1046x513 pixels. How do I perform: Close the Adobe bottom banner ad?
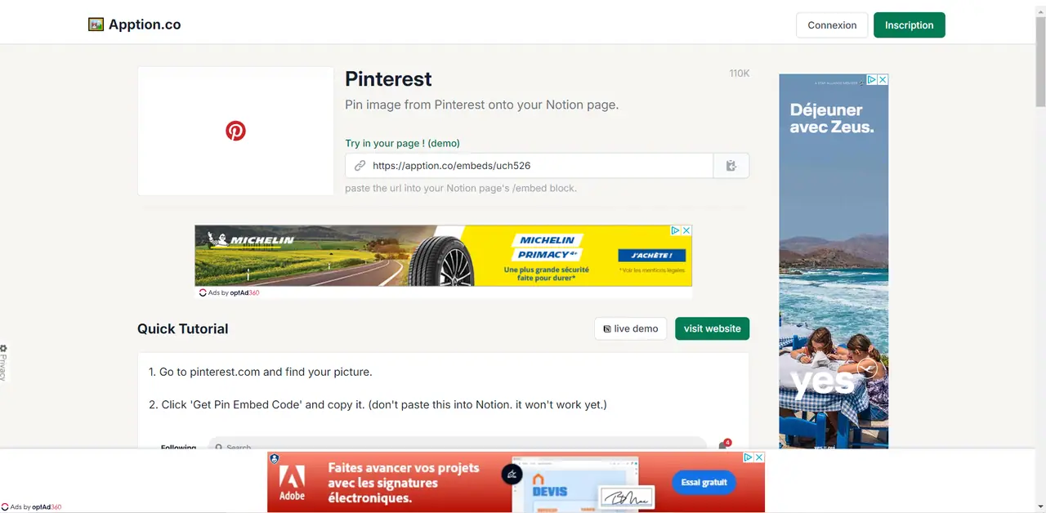(x=759, y=457)
